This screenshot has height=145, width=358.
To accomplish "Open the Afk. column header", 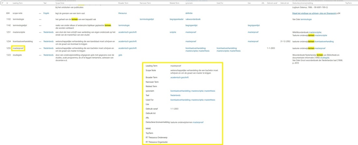I will [263, 3].
